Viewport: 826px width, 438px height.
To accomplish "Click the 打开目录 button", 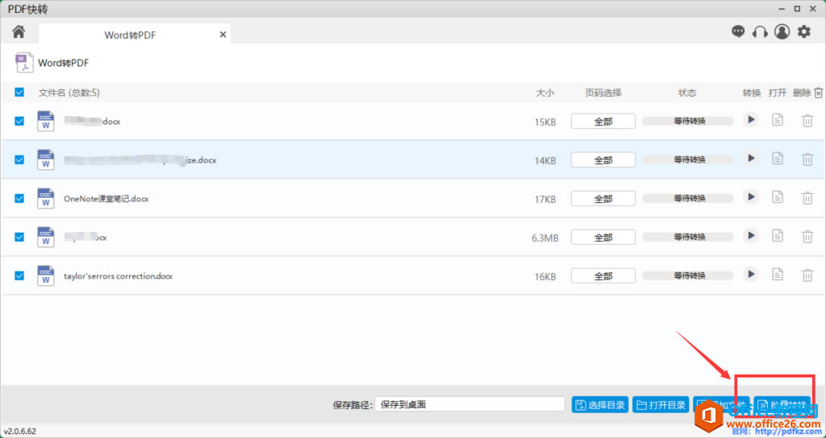I will pos(661,405).
